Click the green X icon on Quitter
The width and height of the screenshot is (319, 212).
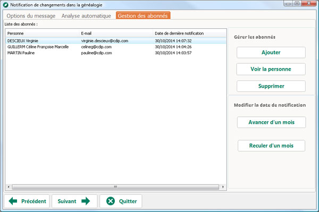(111, 201)
